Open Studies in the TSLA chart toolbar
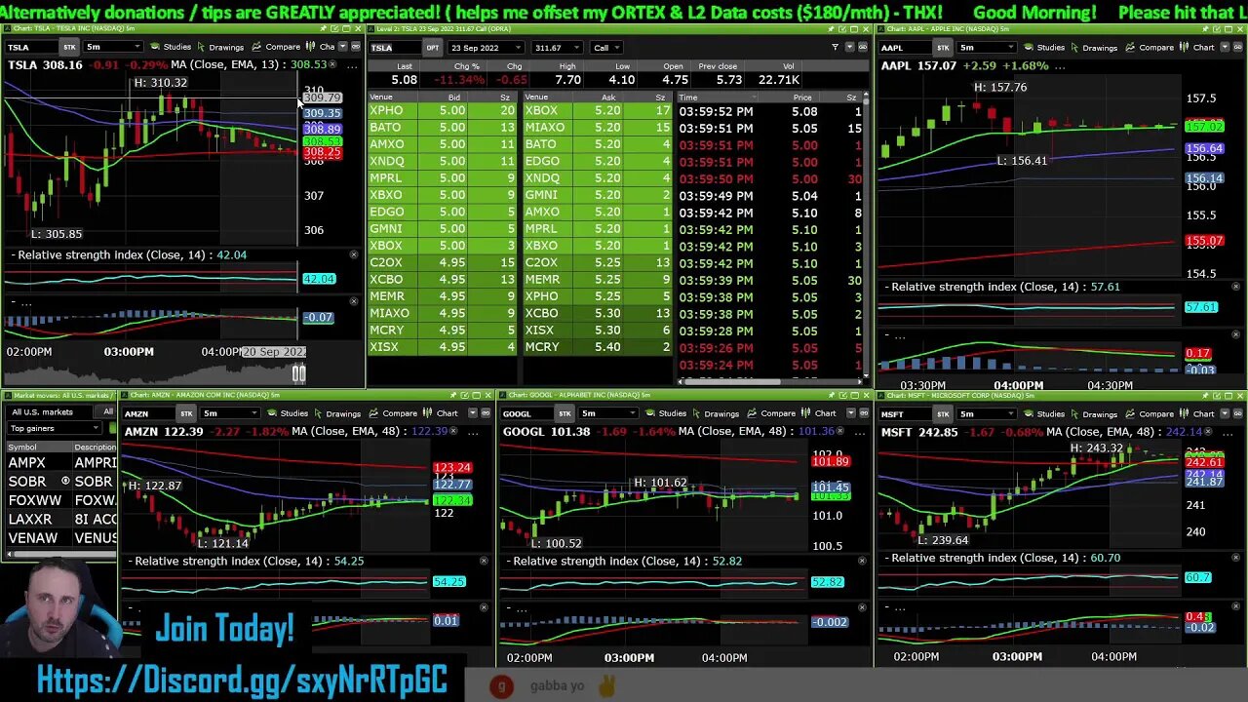The image size is (1248, 702). [171, 47]
